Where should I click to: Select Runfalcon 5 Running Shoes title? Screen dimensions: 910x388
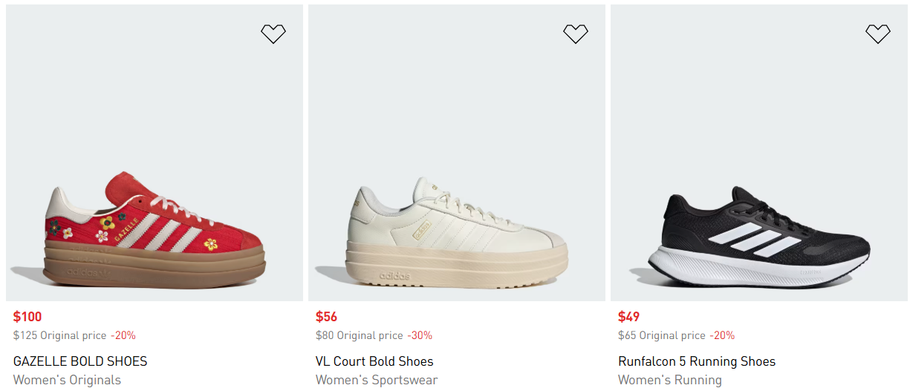click(696, 361)
